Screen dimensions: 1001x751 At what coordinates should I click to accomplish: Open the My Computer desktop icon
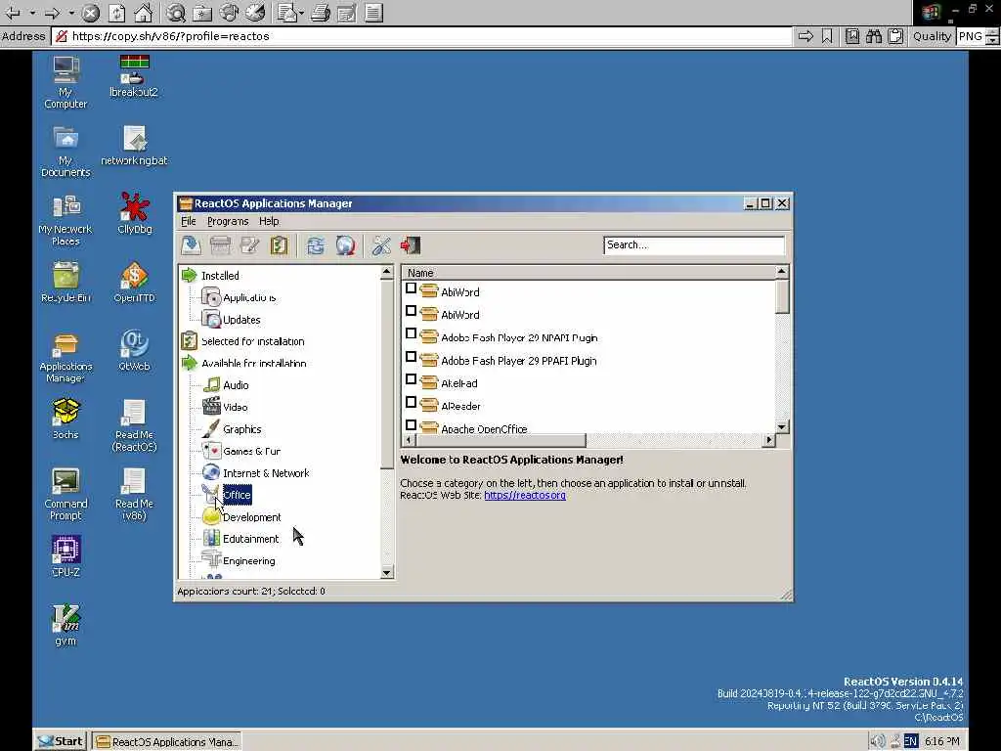click(x=65, y=82)
